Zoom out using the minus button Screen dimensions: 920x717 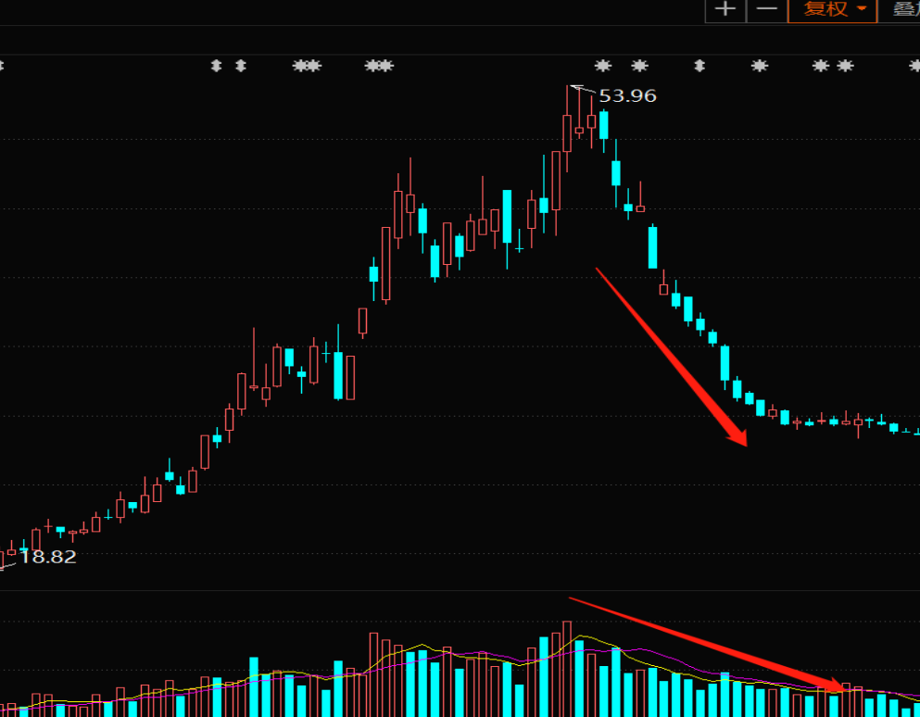point(766,9)
